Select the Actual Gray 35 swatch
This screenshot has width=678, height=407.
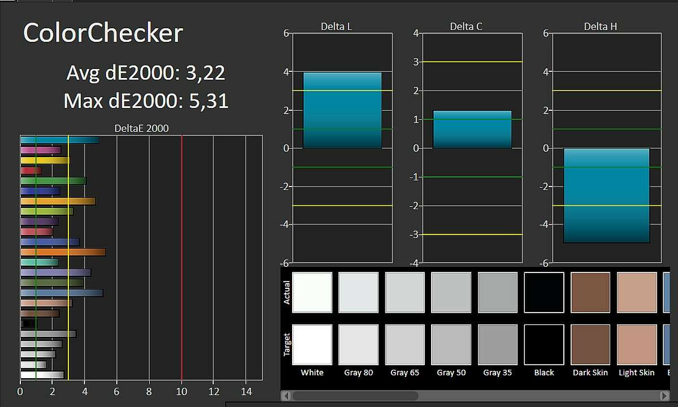pyautogui.click(x=497, y=292)
